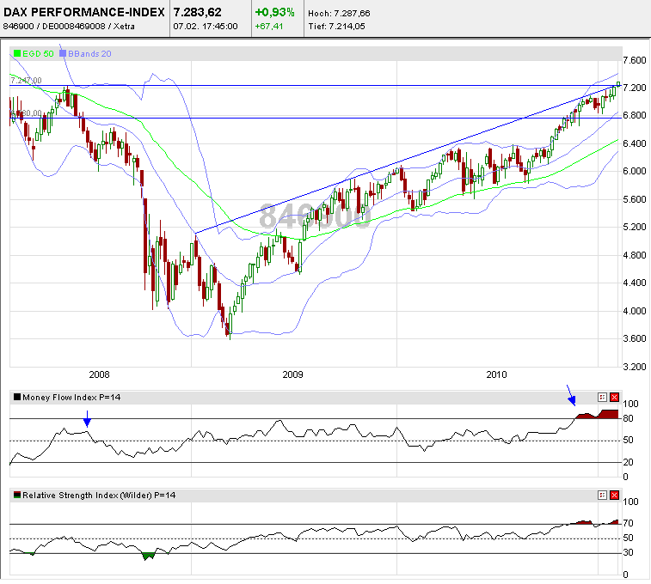Click the 70 level label on RSI
This screenshot has height=584, width=651.
[x=628, y=523]
